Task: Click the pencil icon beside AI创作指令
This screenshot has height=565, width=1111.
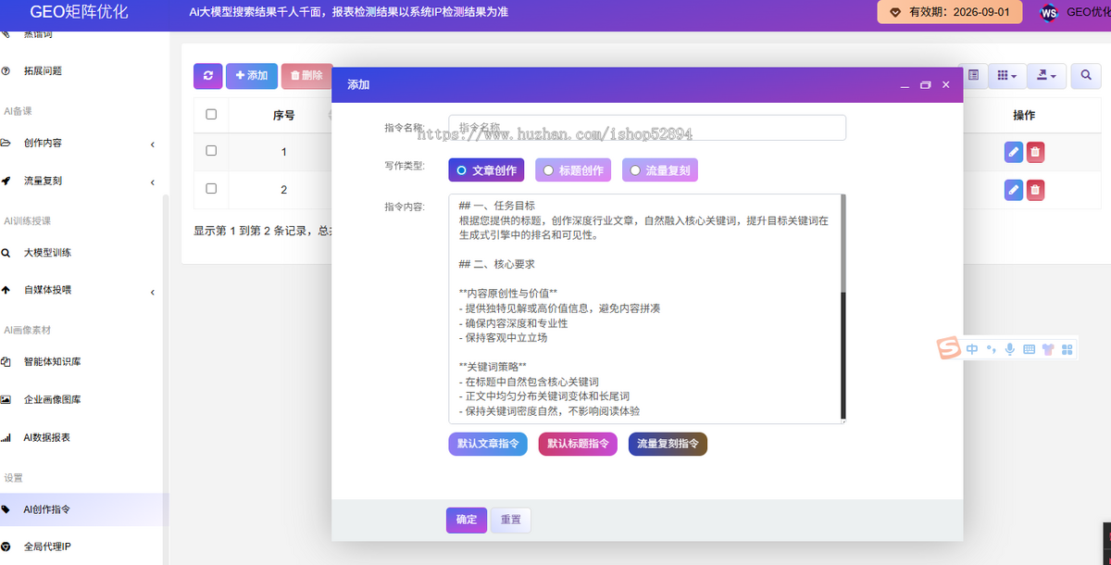Action: click(6, 509)
